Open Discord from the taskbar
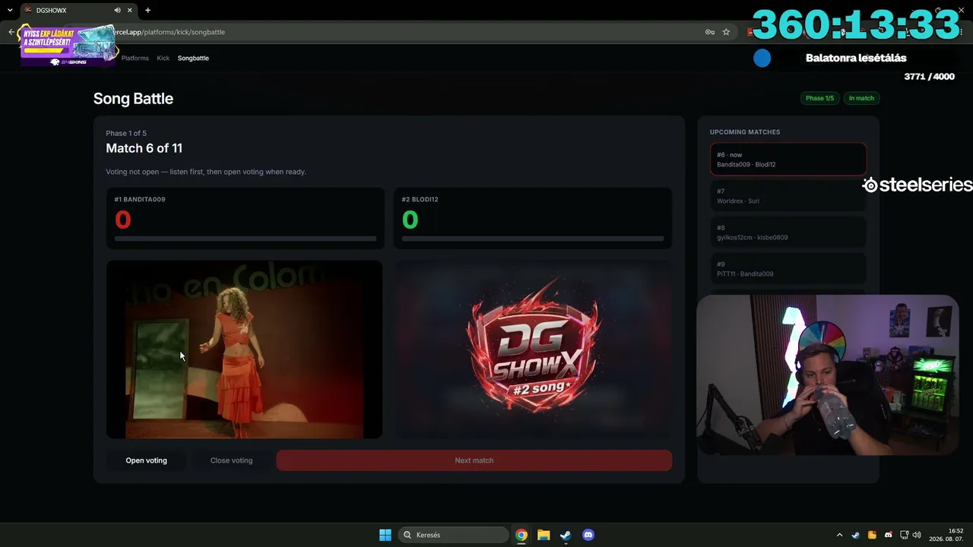The height and width of the screenshot is (547, 973). 588,535
